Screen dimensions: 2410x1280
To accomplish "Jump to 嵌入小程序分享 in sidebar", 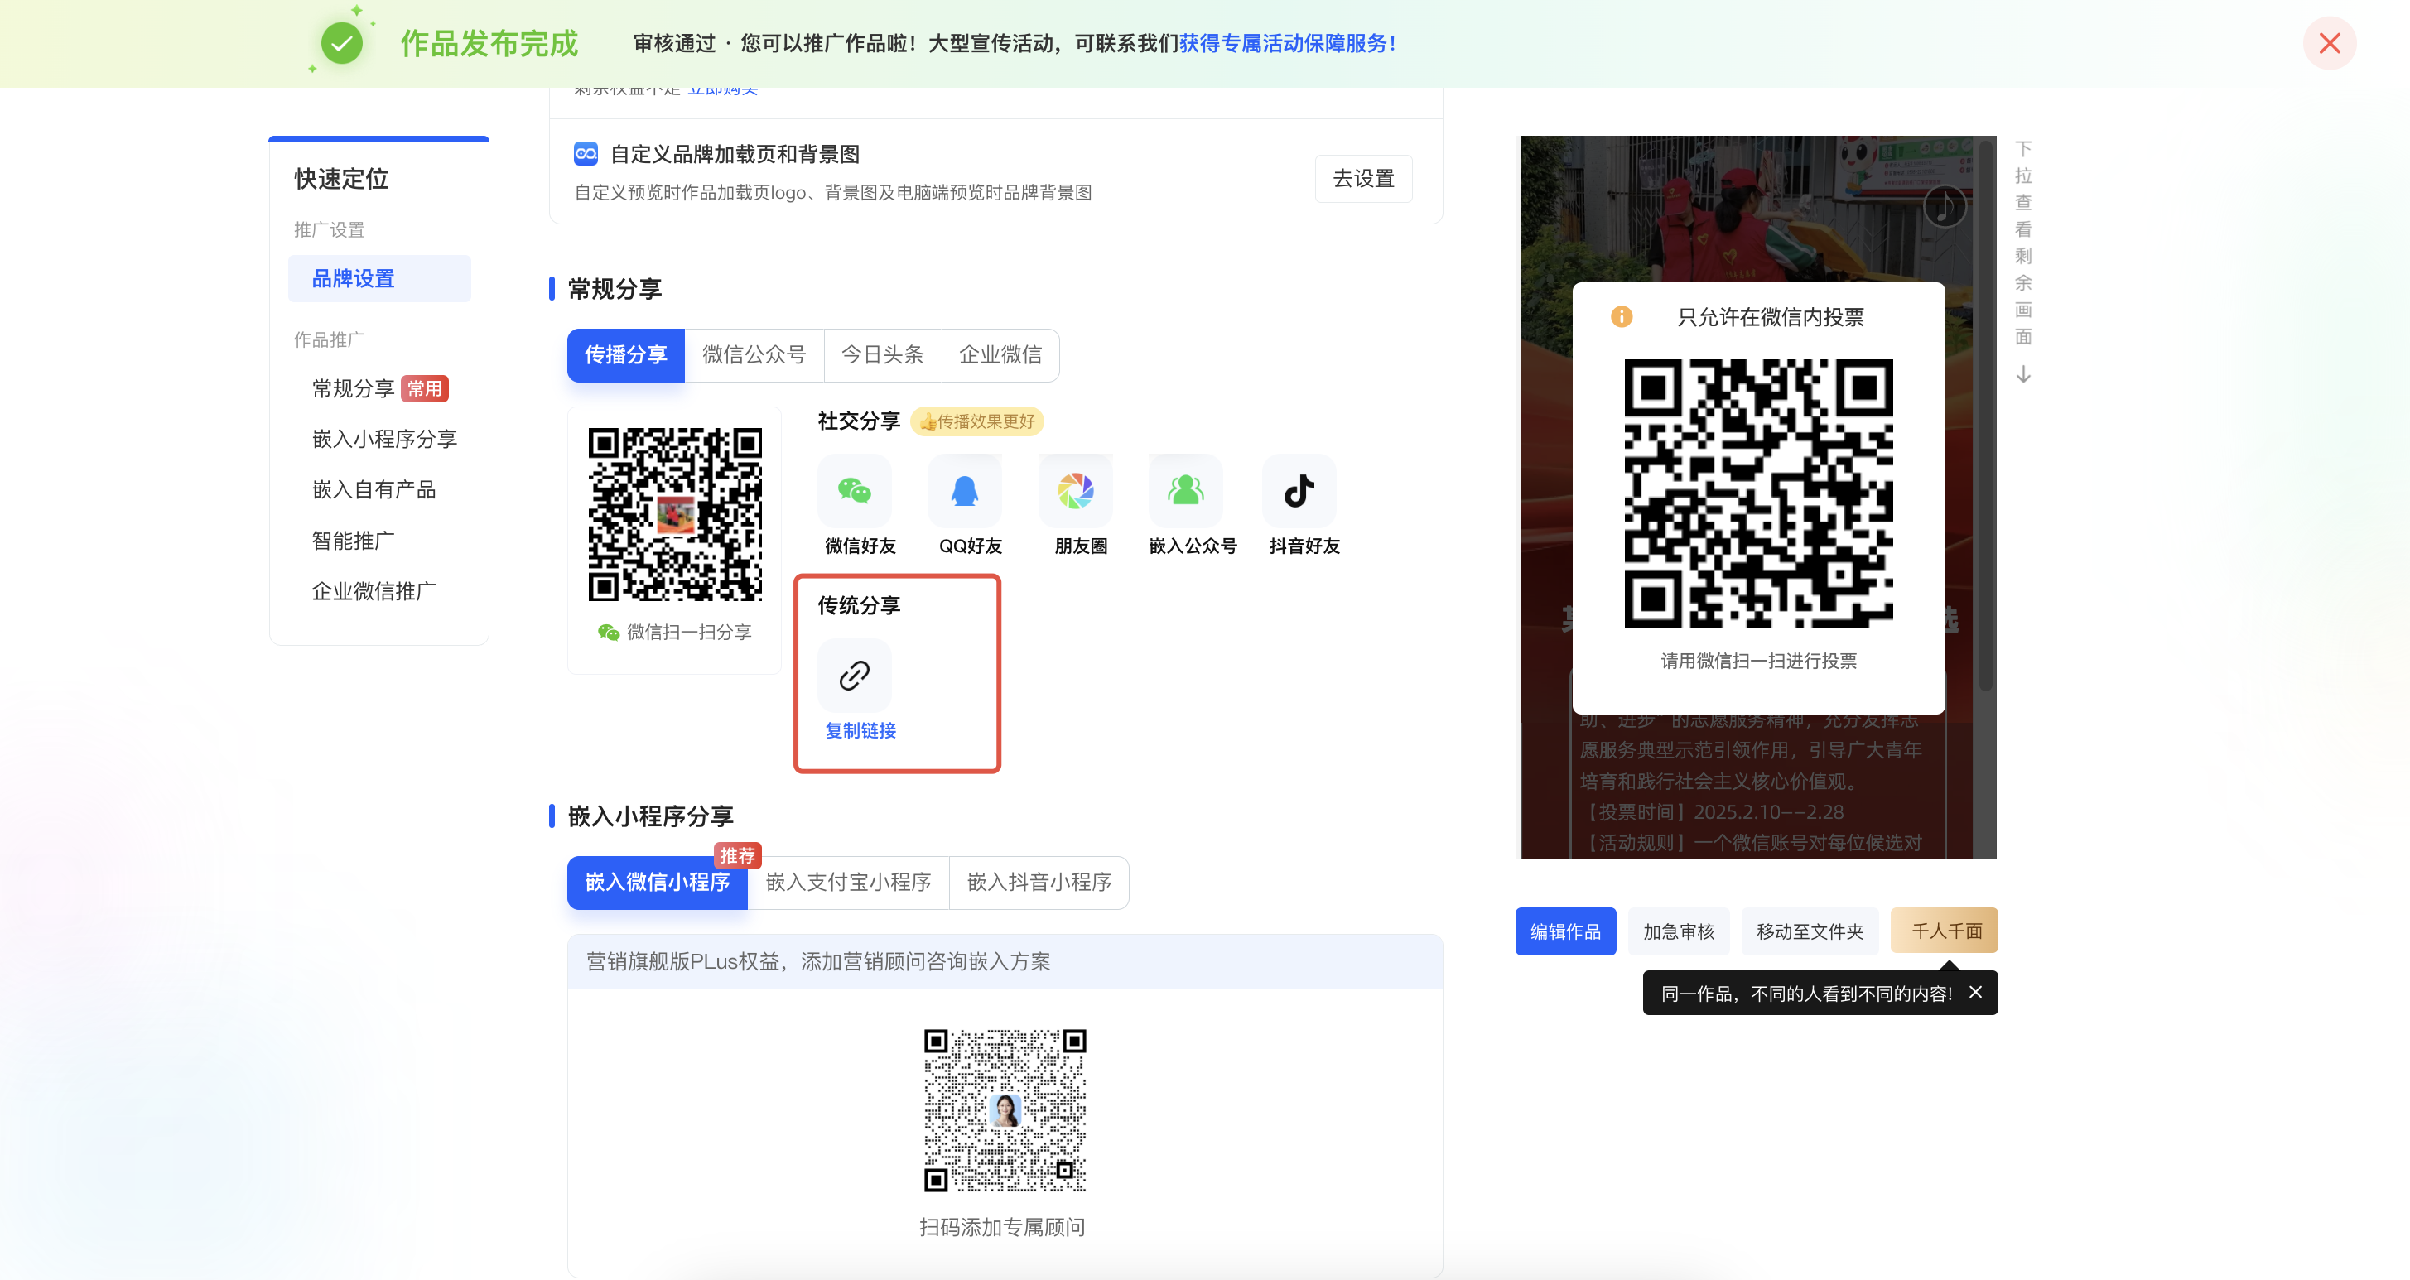I will pyautogui.click(x=384, y=440).
